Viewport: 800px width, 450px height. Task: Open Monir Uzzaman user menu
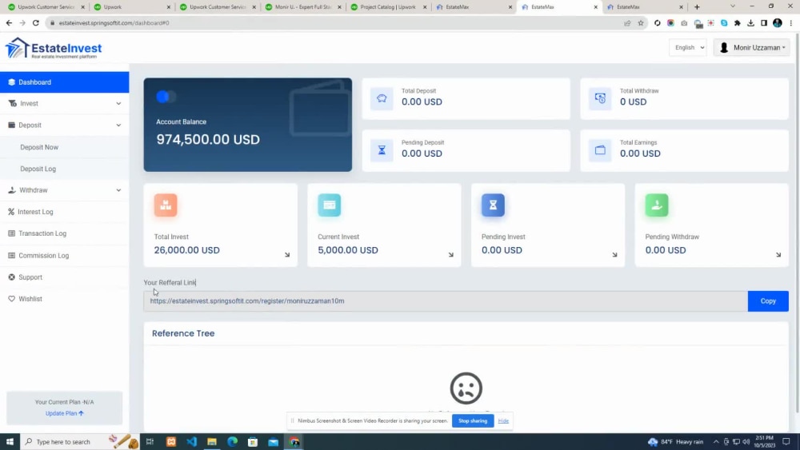(x=752, y=47)
